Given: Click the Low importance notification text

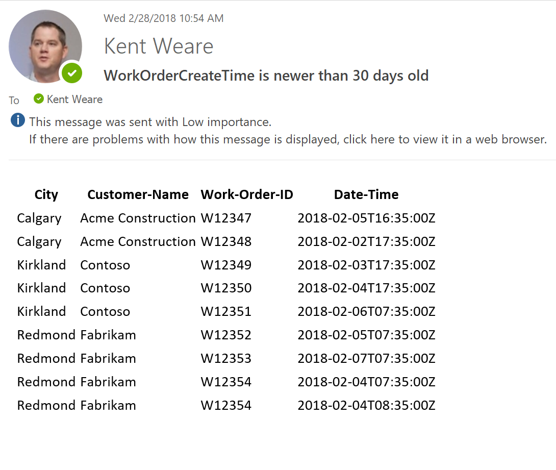Looking at the screenshot, I should [150, 122].
